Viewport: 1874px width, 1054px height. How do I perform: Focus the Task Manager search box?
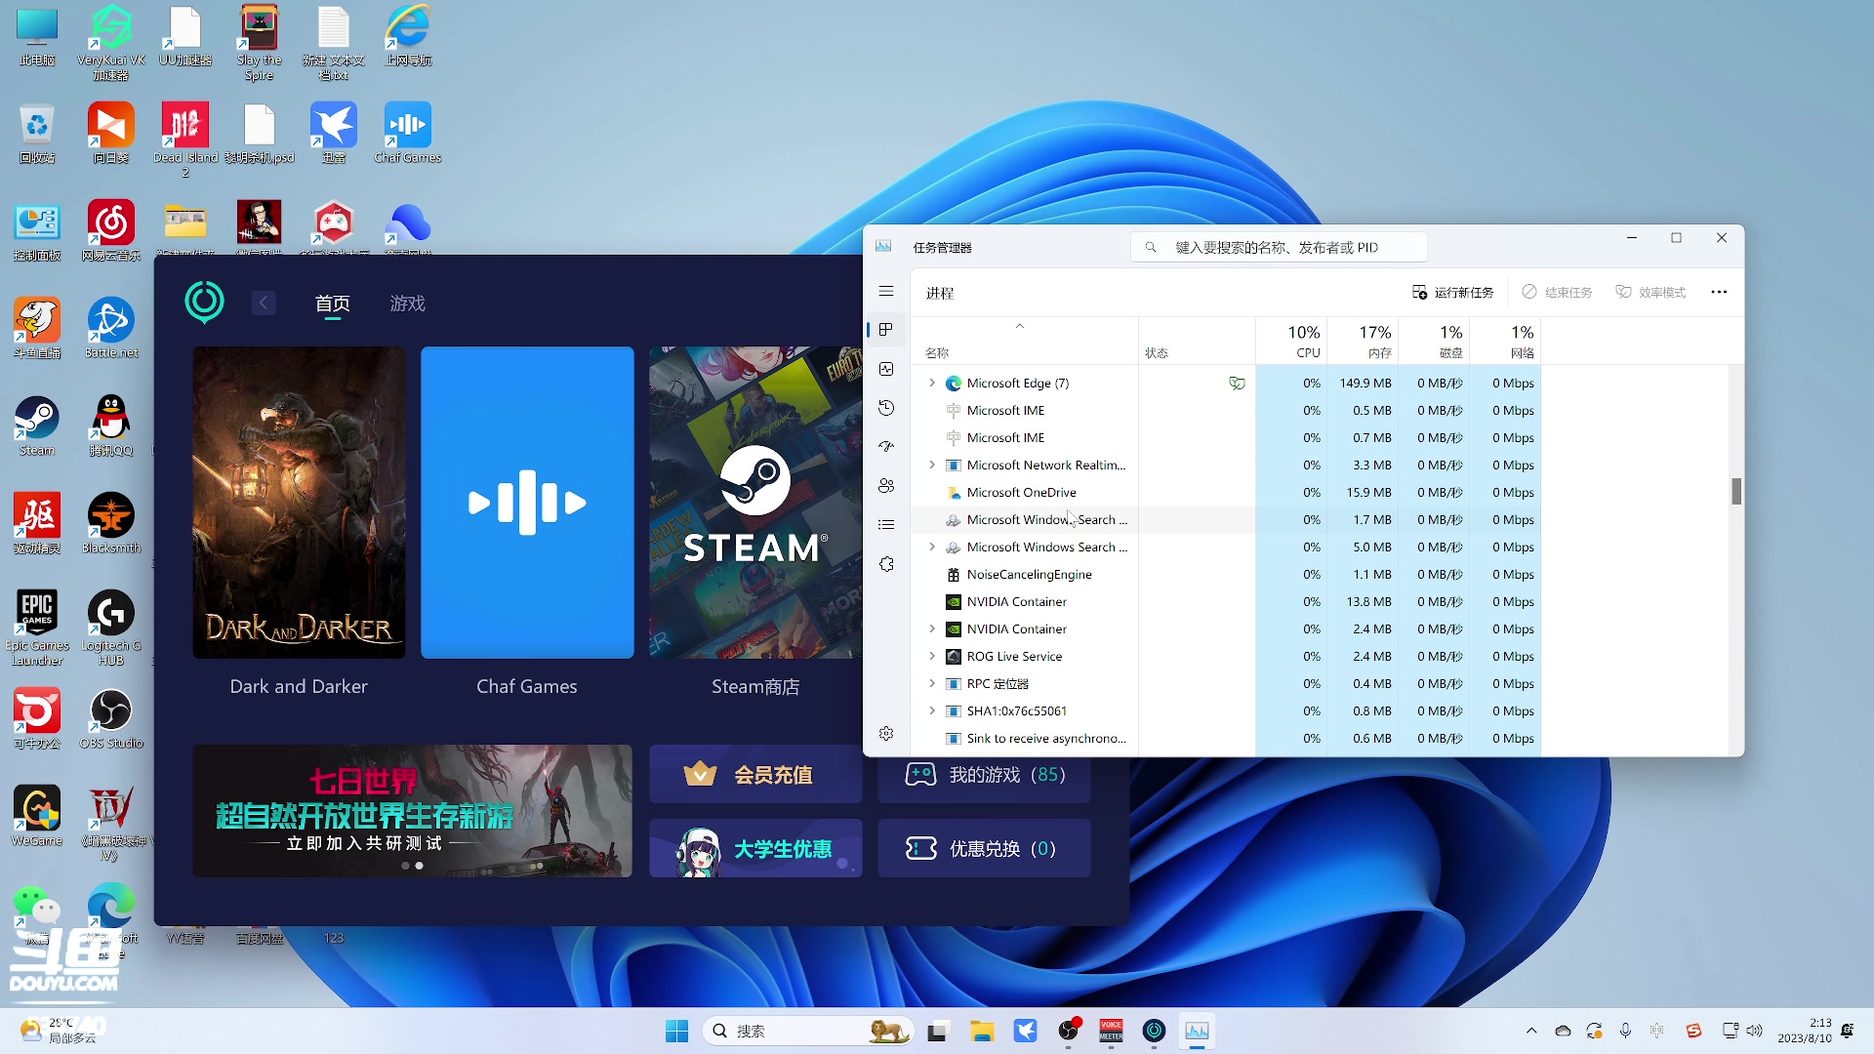pos(1279,248)
